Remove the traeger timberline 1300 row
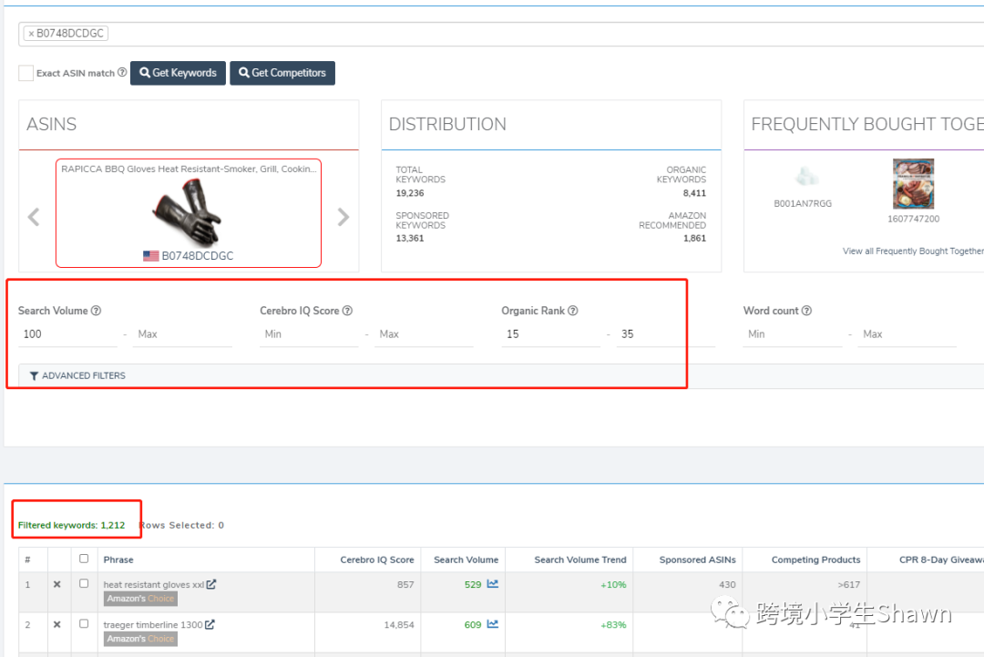 pos(57,624)
